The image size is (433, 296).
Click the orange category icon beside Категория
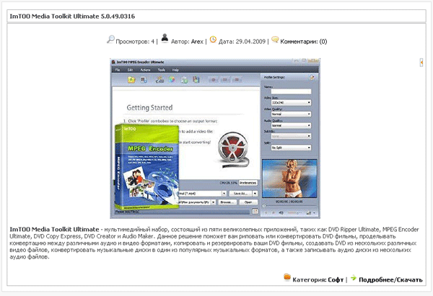(287, 277)
